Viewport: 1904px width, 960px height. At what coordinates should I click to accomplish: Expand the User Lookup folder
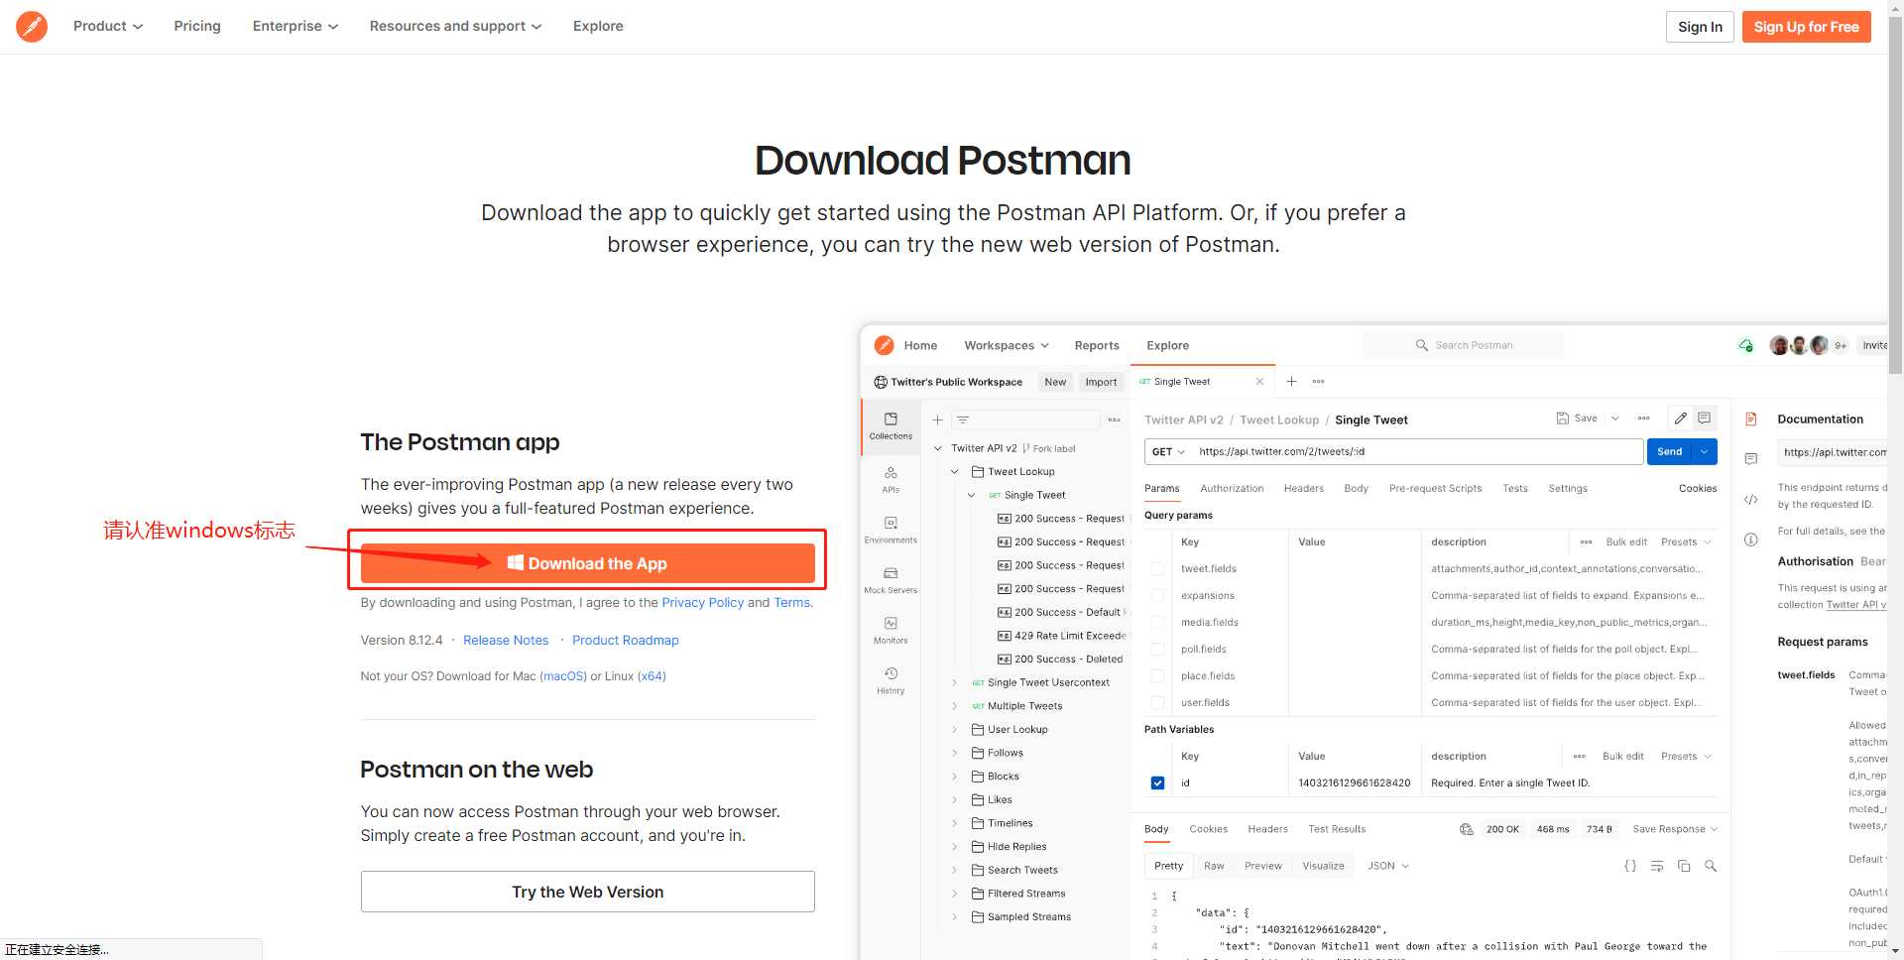click(954, 730)
